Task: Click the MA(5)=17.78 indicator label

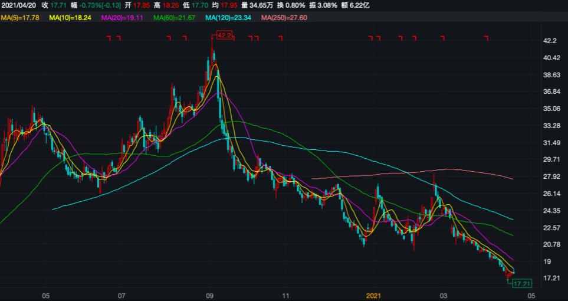Action: tap(20, 18)
